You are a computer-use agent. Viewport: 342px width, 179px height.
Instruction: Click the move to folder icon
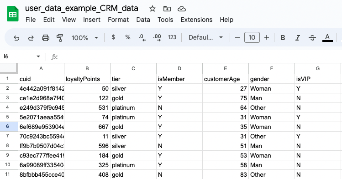[167, 9]
